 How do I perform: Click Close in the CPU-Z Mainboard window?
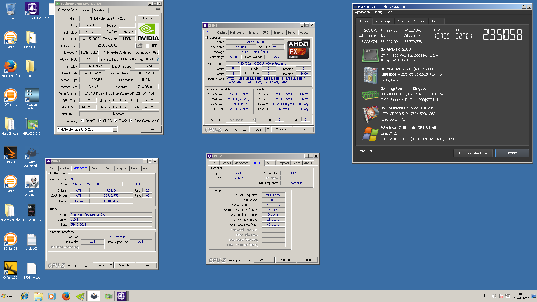click(x=146, y=265)
